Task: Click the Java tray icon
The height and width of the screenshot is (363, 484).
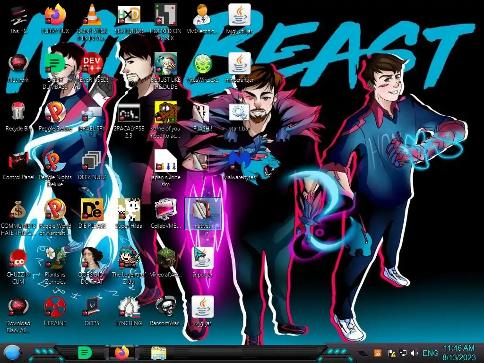Action: point(378,353)
